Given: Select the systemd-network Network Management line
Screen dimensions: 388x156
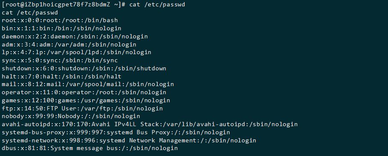Looking at the screenshot, I should click(x=129, y=141).
